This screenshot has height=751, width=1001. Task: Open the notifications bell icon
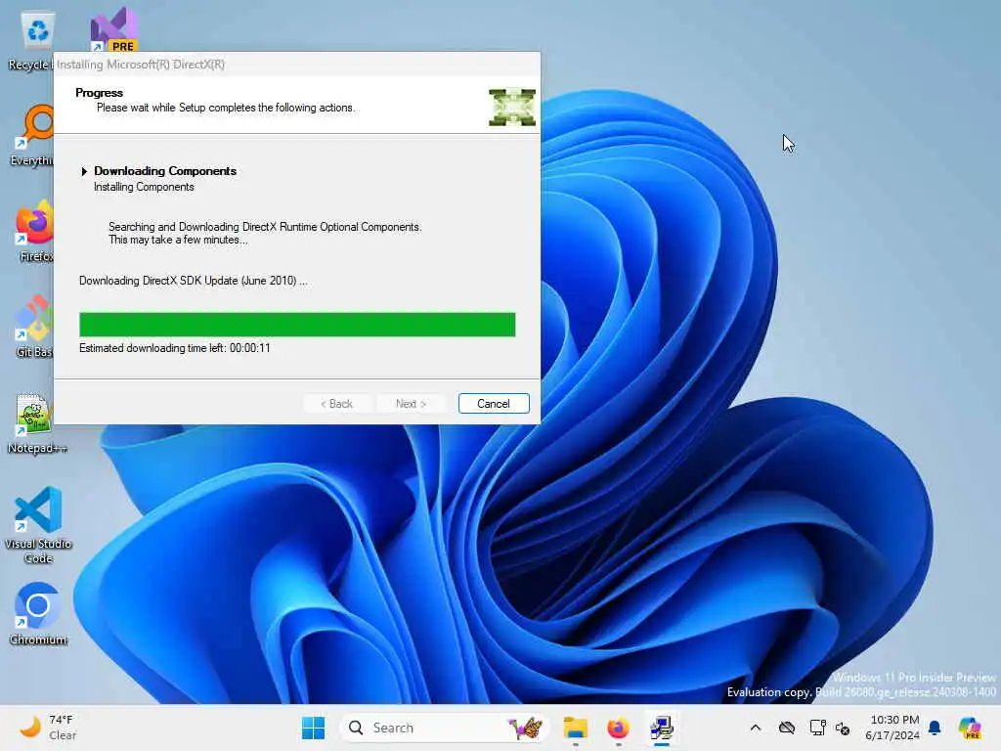pyautogui.click(x=936, y=728)
